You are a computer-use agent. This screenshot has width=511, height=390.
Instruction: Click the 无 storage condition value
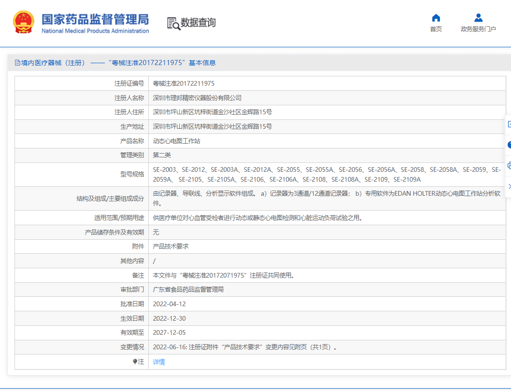(156, 232)
